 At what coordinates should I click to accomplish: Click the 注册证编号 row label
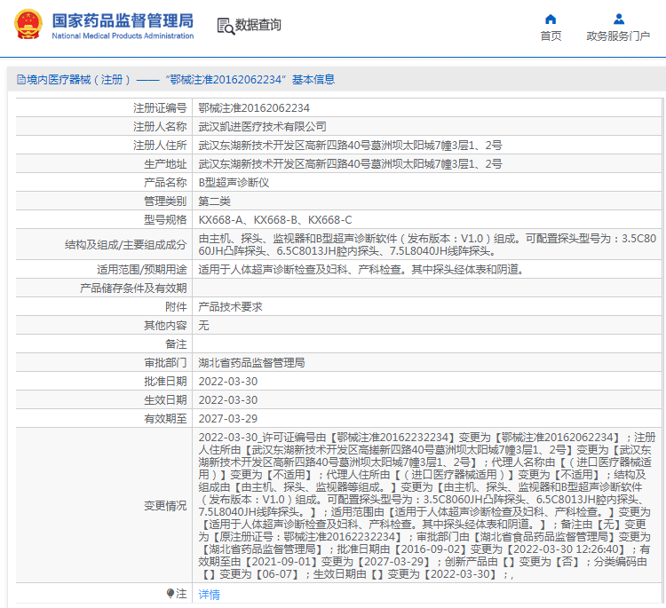coord(160,108)
